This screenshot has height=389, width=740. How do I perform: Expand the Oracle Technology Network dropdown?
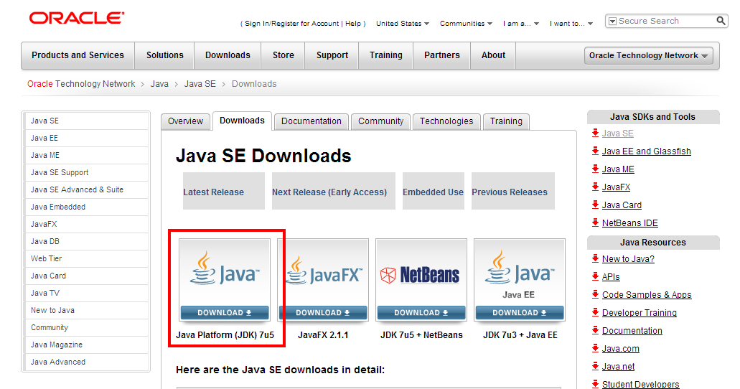pyautogui.click(x=648, y=55)
